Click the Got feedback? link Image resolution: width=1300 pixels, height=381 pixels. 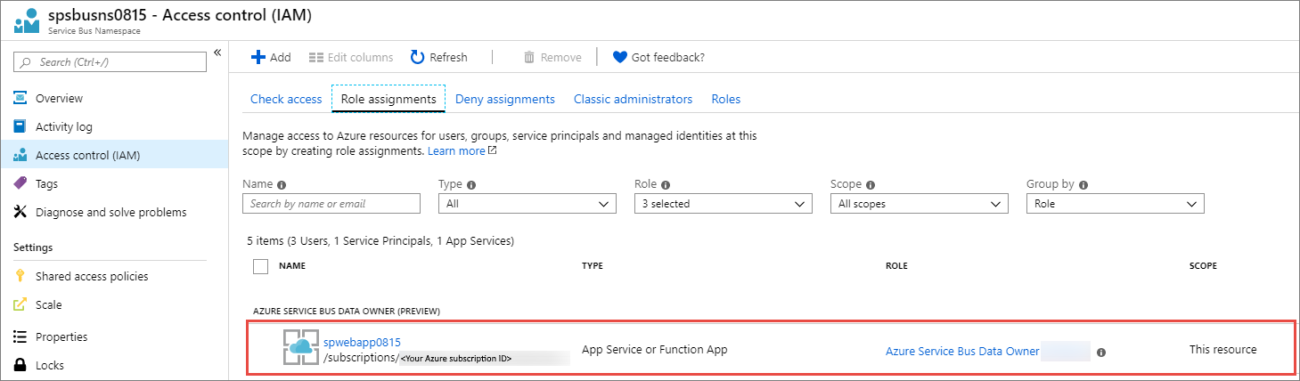668,57
